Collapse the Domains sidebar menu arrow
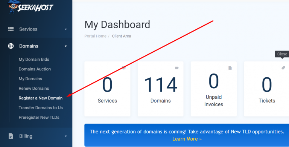The image size is (289, 147). click(65, 46)
